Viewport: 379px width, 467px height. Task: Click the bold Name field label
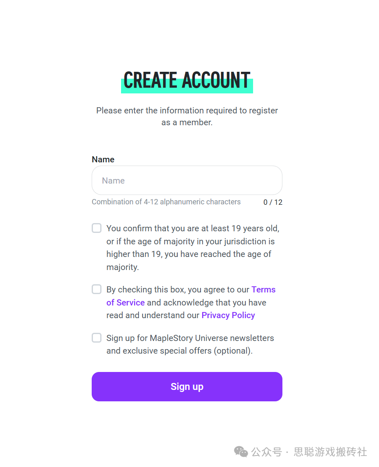[103, 159]
